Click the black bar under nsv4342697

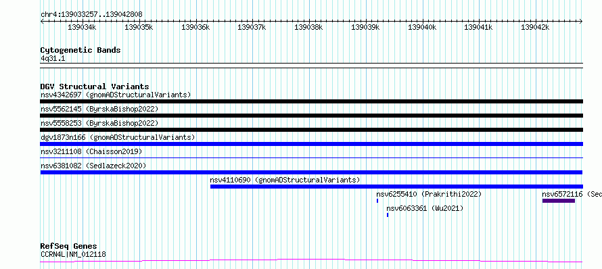pyautogui.click(x=312, y=101)
